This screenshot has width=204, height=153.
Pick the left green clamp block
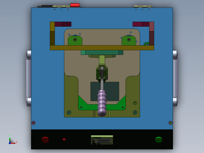tap(75, 40)
